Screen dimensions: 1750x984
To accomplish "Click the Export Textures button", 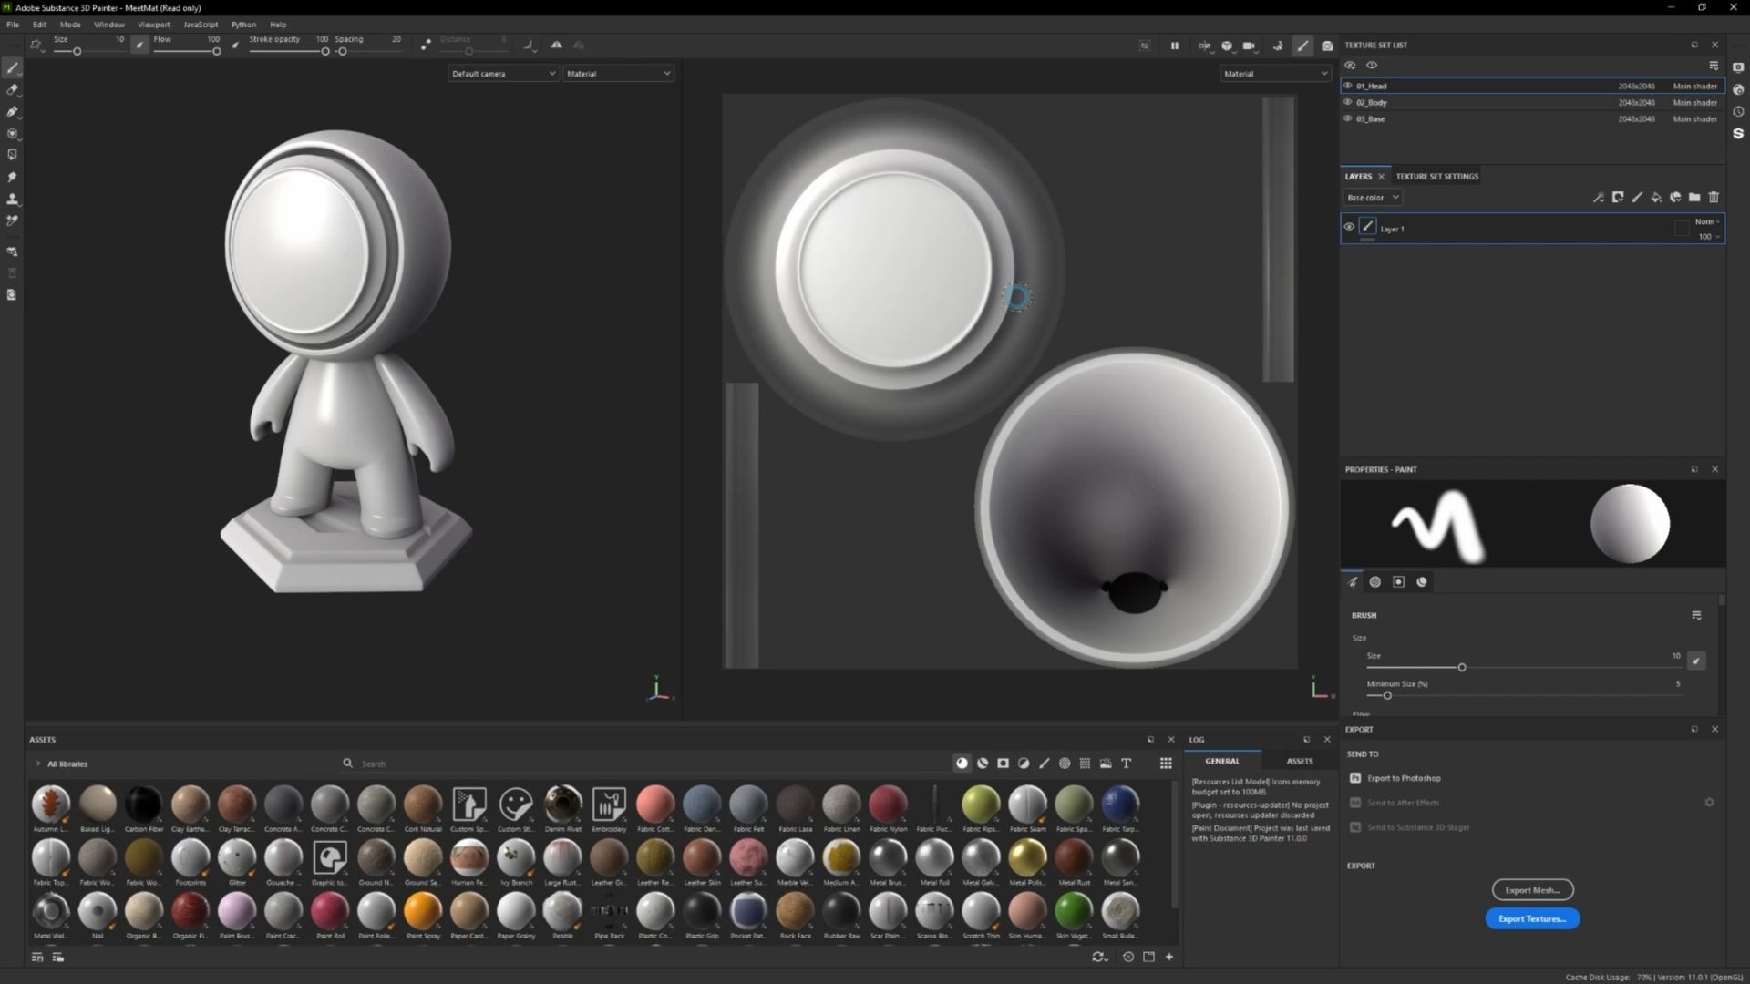I will tap(1531, 918).
